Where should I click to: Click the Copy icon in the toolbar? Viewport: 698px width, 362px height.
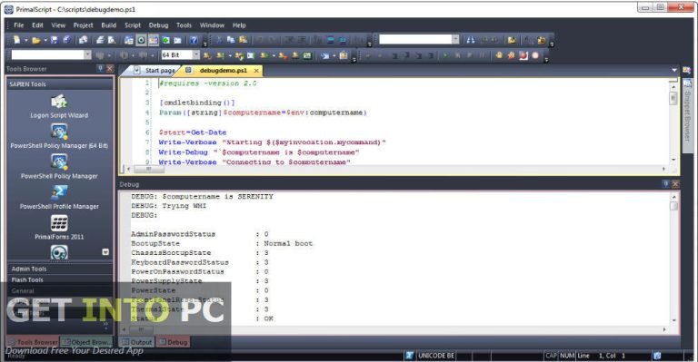(231, 40)
